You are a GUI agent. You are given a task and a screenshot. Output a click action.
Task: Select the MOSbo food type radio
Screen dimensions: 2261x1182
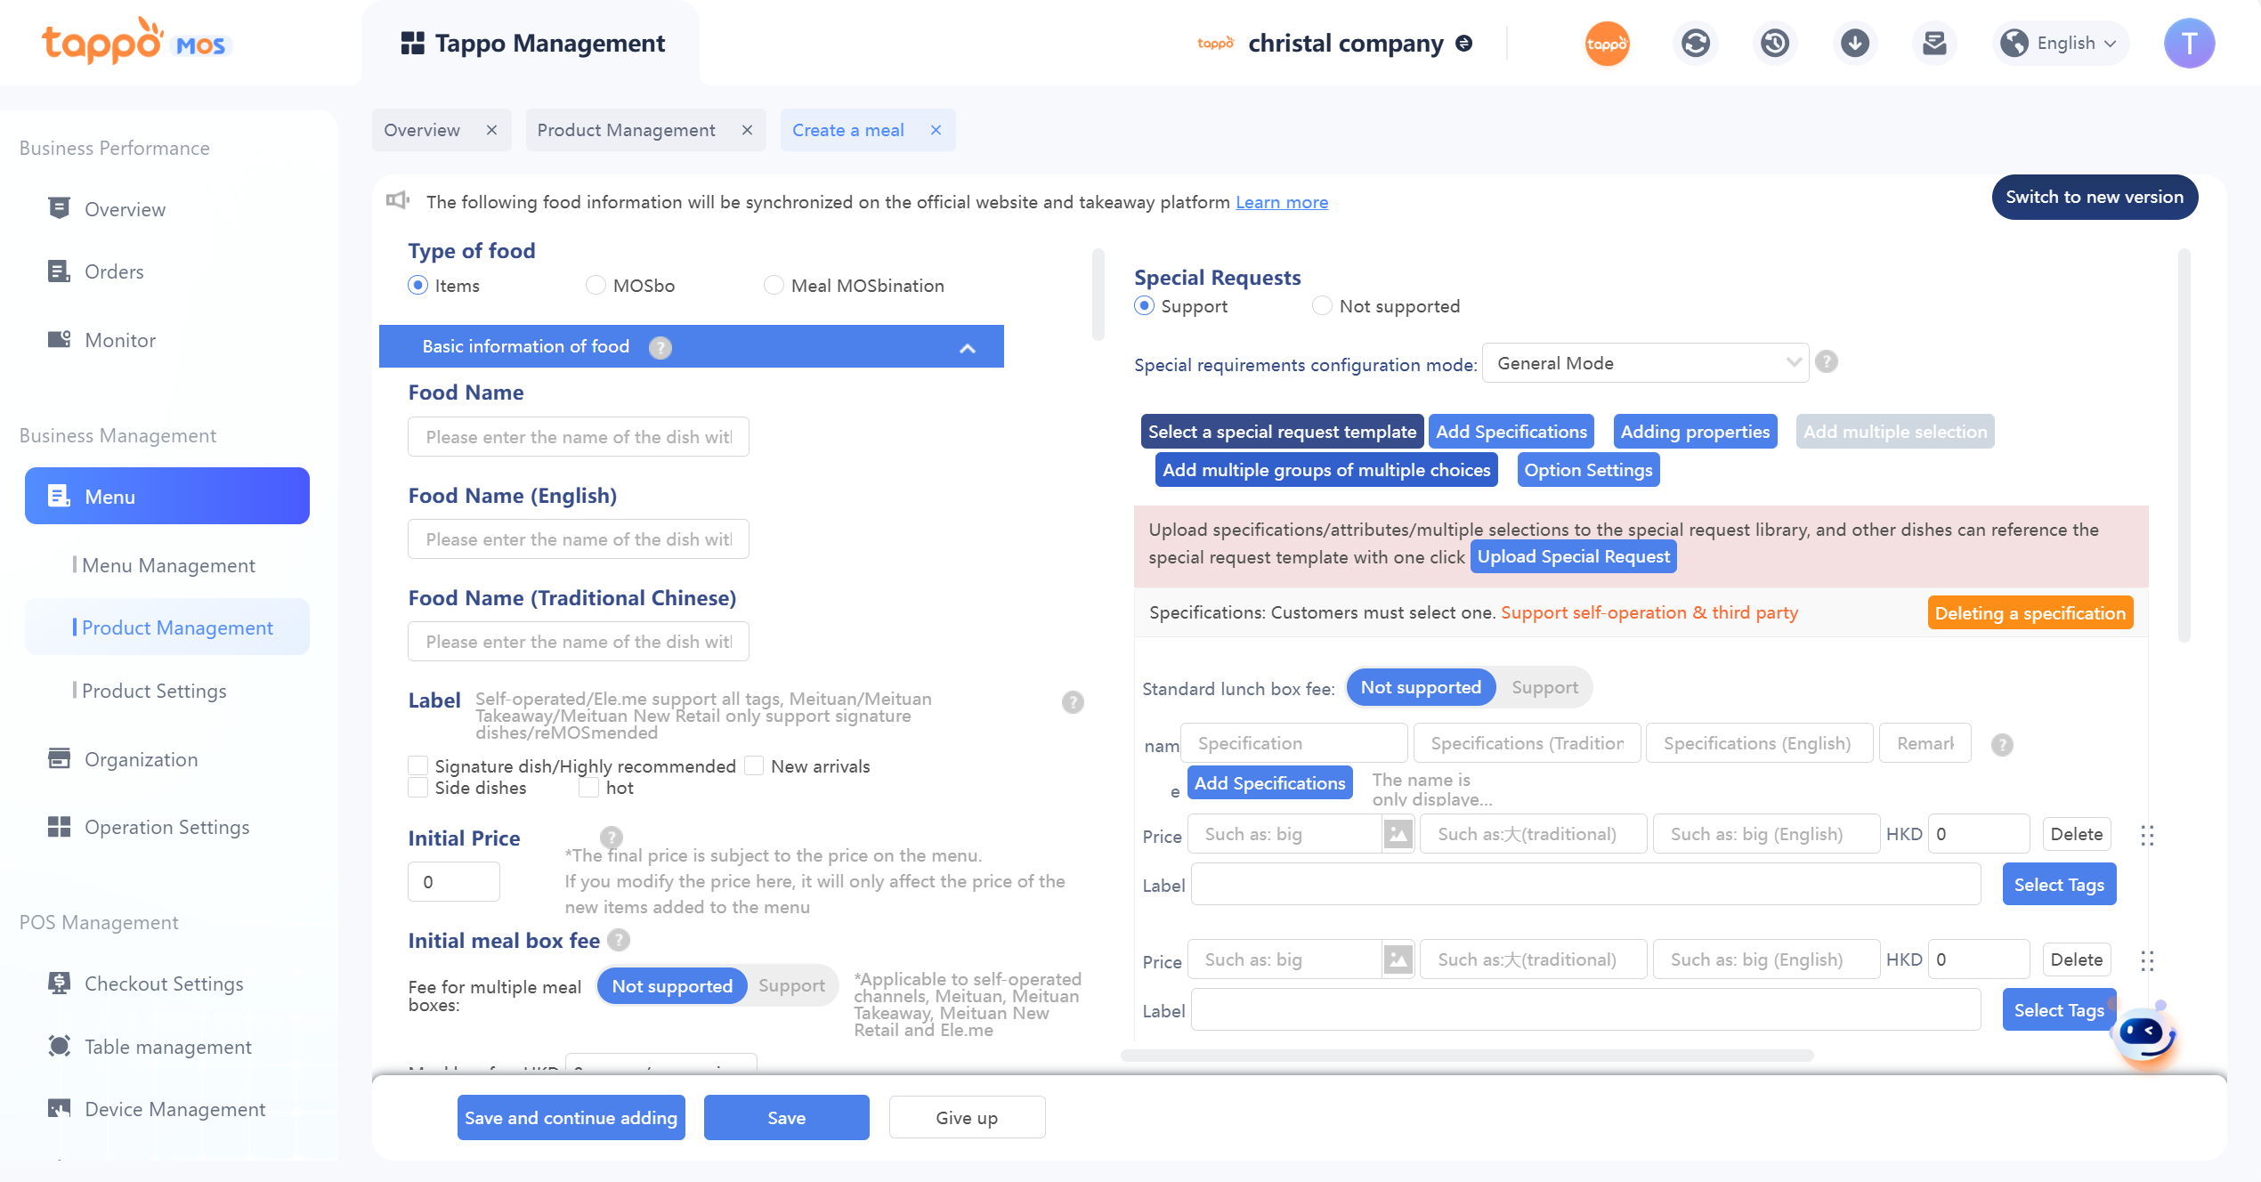[596, 285]
